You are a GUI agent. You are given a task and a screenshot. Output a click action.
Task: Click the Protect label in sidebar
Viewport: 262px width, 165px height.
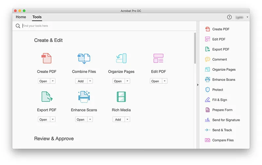pos(217,90)
